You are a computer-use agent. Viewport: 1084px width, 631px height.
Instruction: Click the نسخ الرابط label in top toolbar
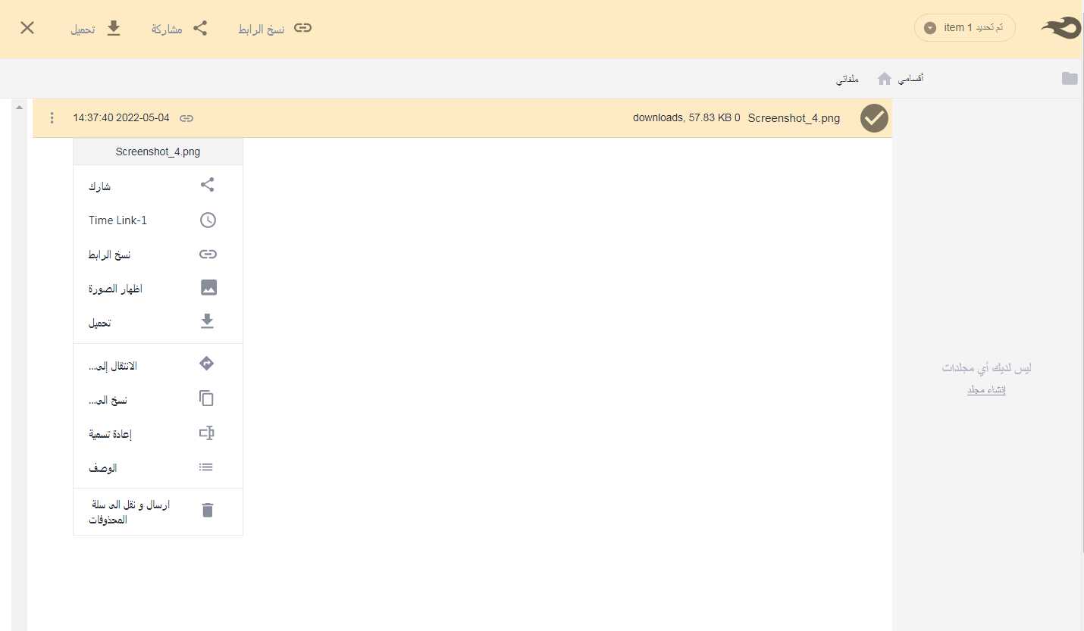click(x=262, y=29)
